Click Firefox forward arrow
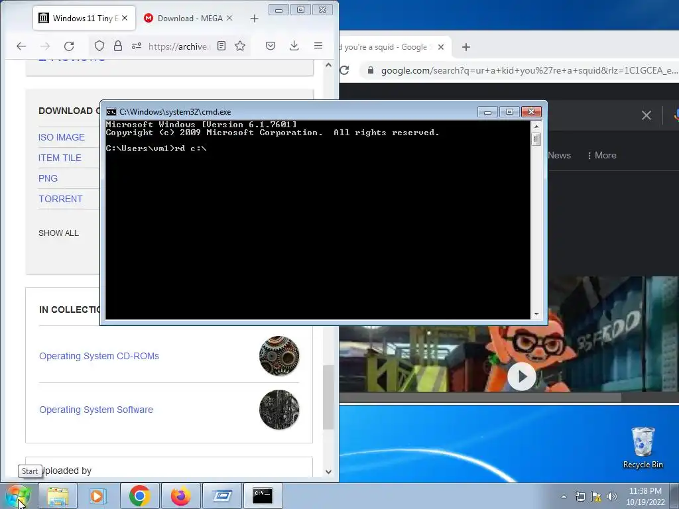This screenshot has width=679, height=509. [45, 46]
